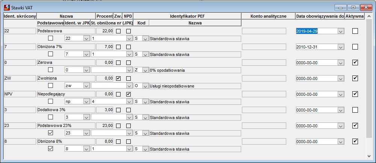376x163 pixels.
Task: Click the Obniżona 7% name field
Action: pos(66,47)
